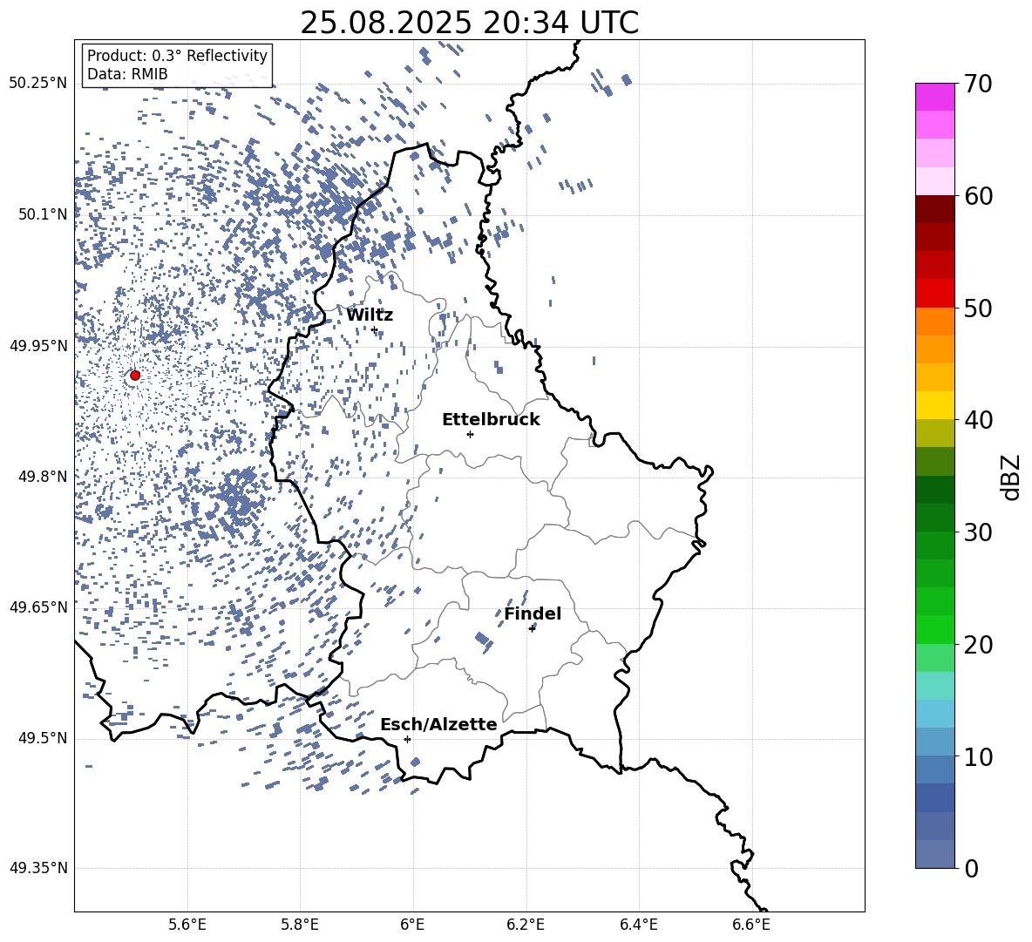Click the bright red colorbar swatch above 50
This screenshot has height=942, width=1032.
[x=934, y=294]
